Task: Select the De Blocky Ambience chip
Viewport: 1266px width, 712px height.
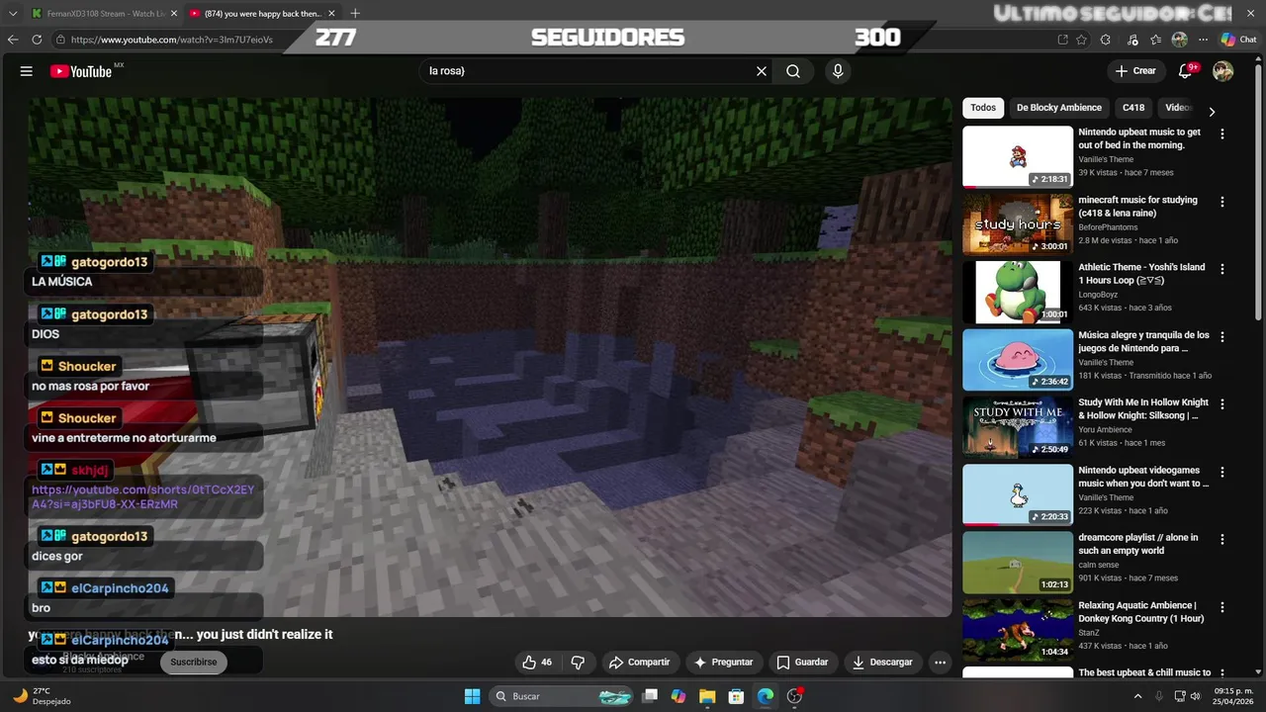Action: point(1059,108)
